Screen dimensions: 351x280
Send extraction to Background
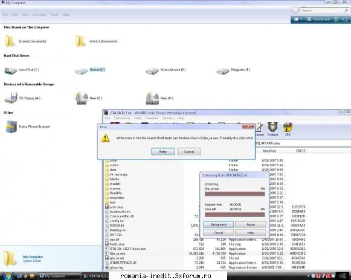[219, 225]
